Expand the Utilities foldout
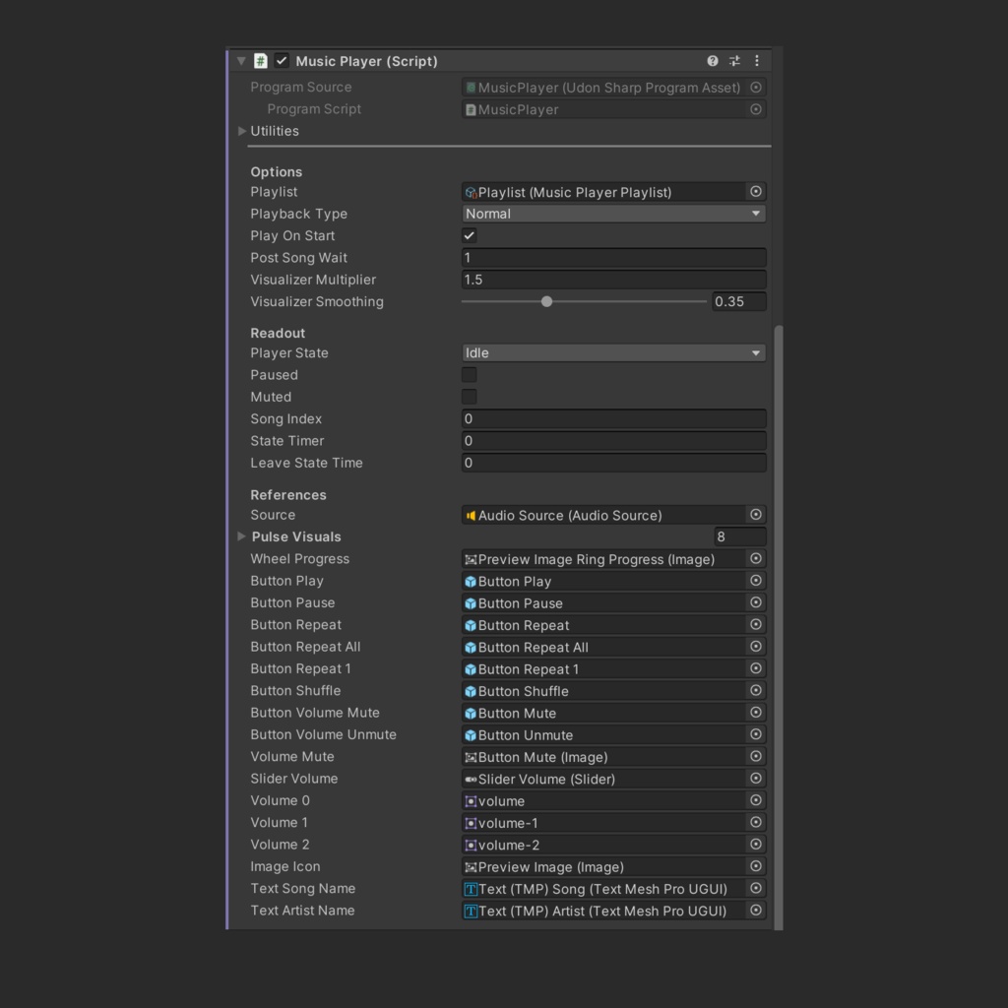The image size is (1008, 1008). click(241, 131)
